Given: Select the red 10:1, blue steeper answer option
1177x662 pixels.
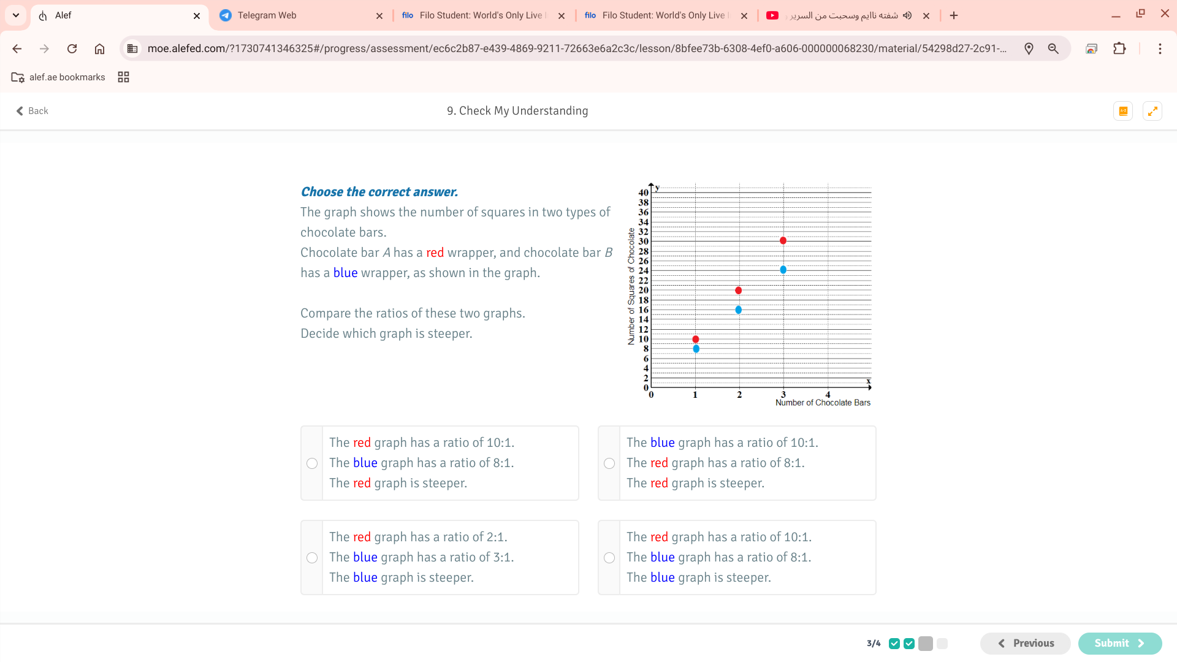Looking at the screenshot, I should click(x=609, y=558).
